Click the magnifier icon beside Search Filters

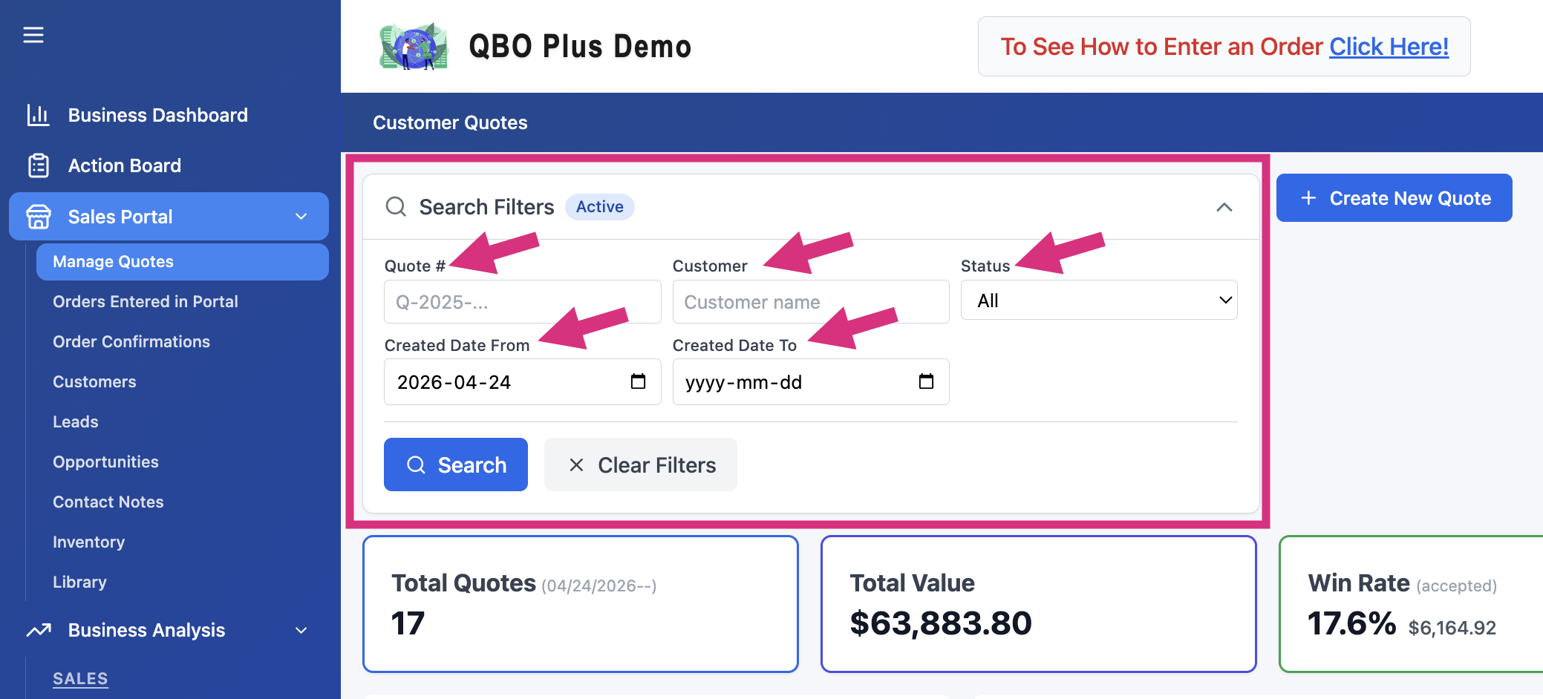[396, 206]
